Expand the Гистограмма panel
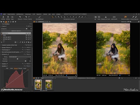This screenshot has height=105, width=140. pyautogui.click(x=1, y=24)
